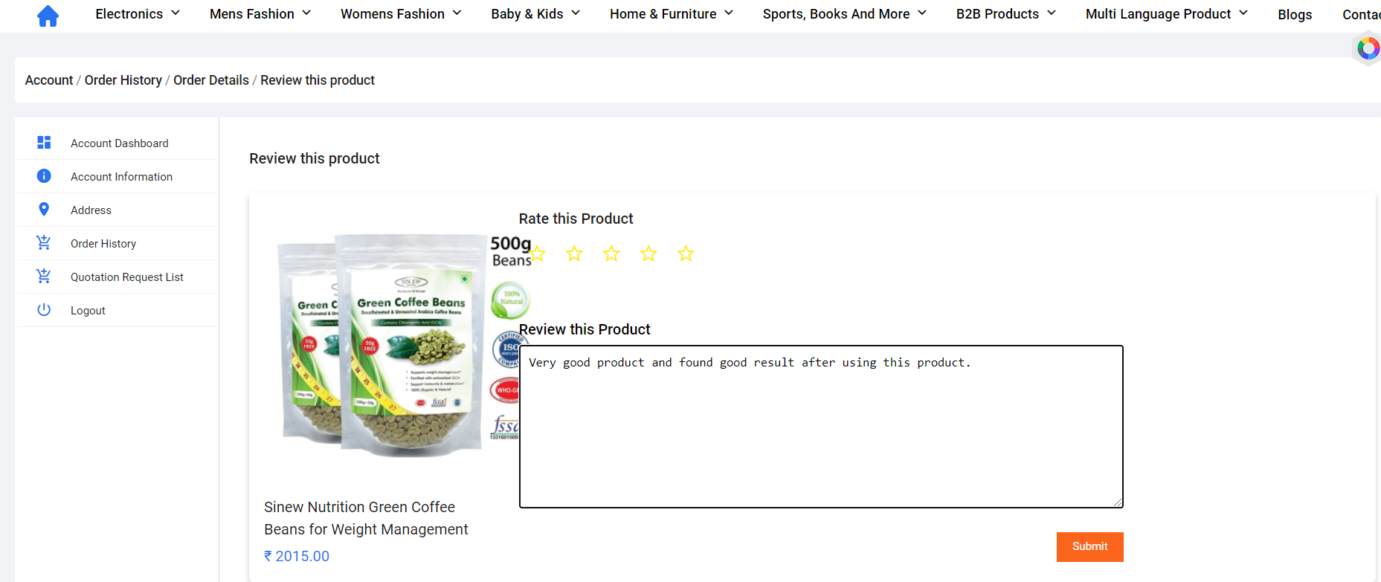Click the Quotation Request List cart icon
This screenshot has height=582, width=1381.
pos(44,276)
